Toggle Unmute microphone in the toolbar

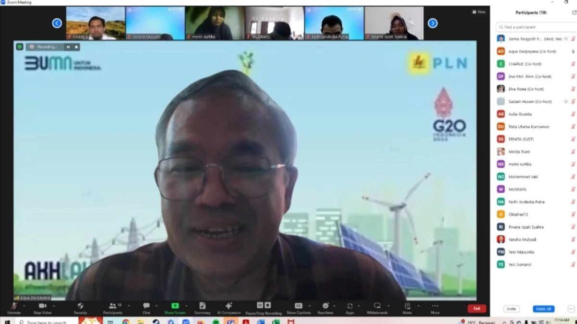(x=14, y=308)
